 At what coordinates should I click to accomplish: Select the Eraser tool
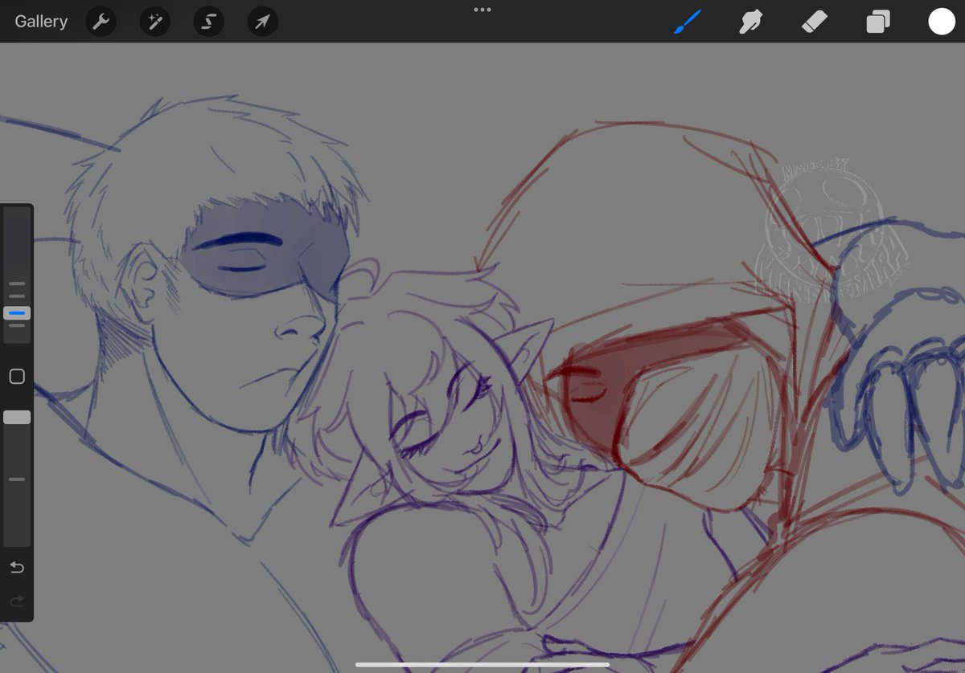(815, 22)
